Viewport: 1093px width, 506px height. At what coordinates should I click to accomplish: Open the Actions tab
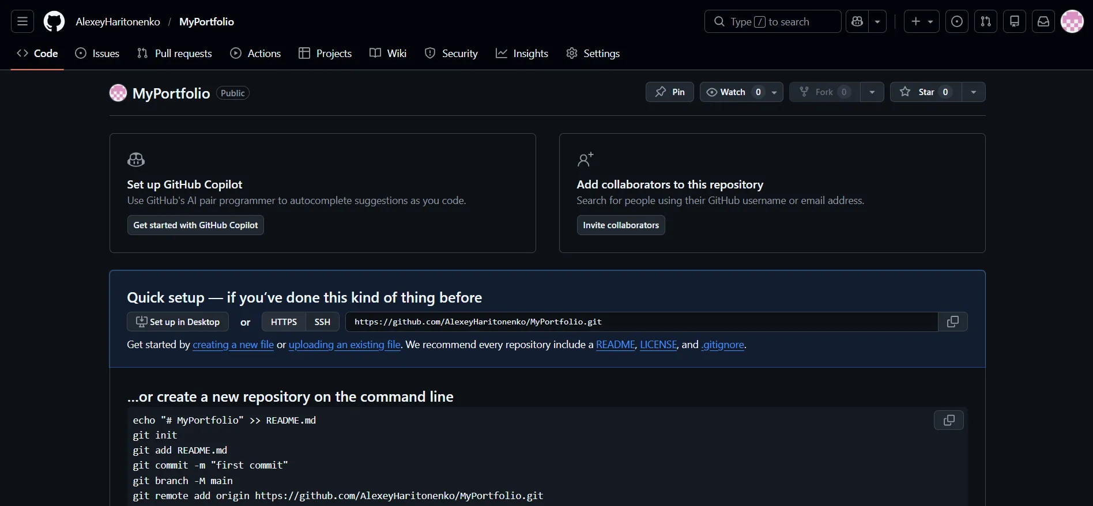click(x=255, y=53)
